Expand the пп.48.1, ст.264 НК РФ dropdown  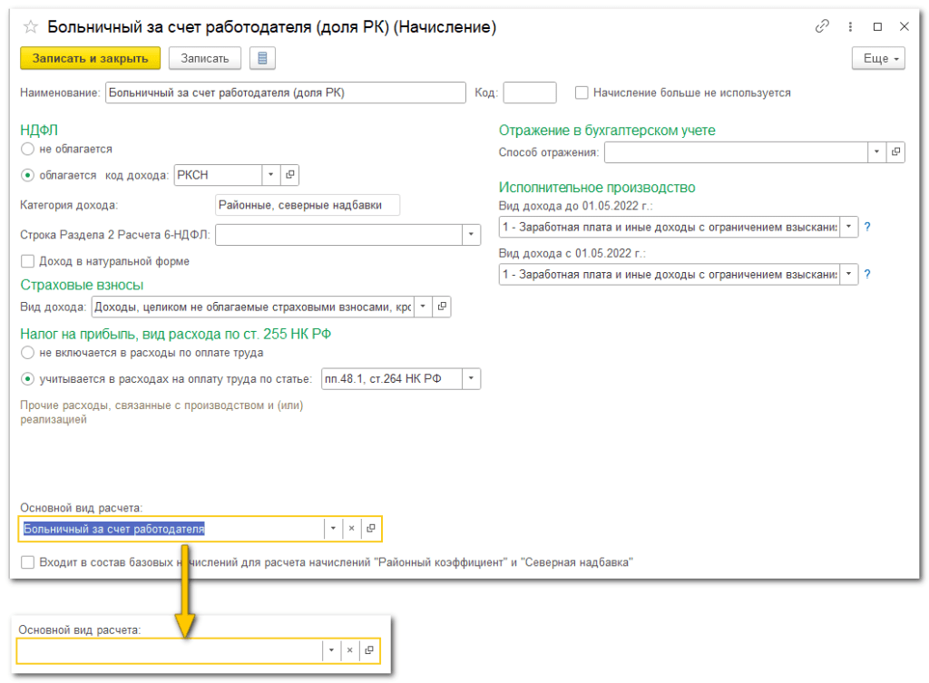(471, 378)
